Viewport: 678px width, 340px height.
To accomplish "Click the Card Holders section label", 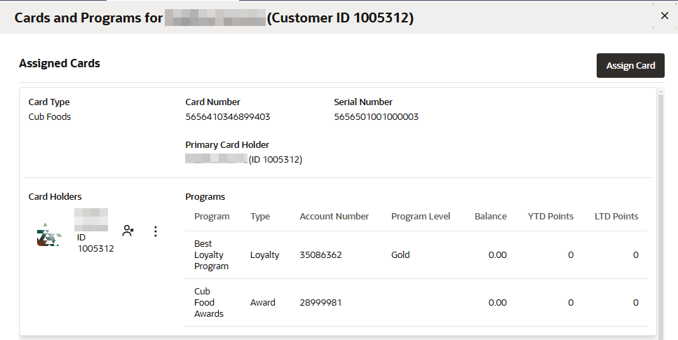I will (55, 196).
